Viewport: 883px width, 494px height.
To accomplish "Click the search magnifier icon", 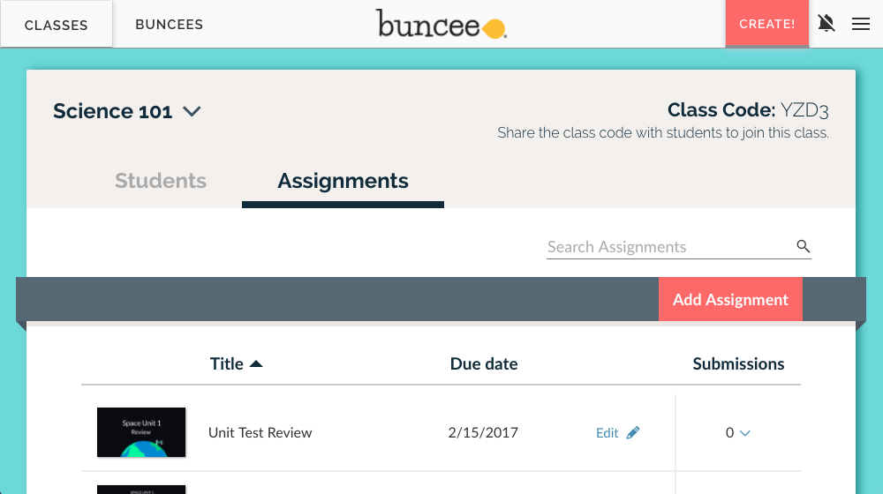I will click(x=803, y=247).
